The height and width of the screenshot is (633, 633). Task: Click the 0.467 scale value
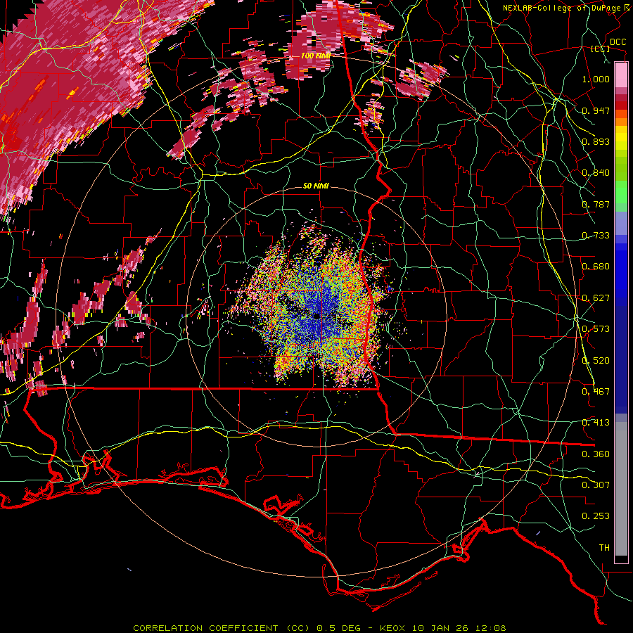coord(596,392)
